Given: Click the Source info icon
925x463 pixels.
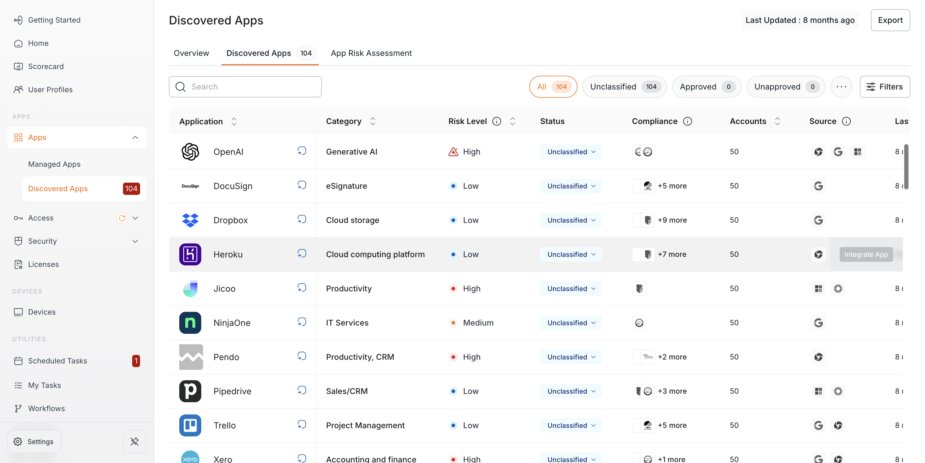Looking at the screenshot, I should tap(846, 121).
